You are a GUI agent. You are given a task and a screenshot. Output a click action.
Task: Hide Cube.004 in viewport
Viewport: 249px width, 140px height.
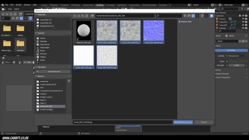(x=243, y=25)
